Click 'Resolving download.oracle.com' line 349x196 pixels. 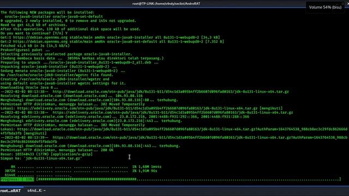click(x=71, y=96)
